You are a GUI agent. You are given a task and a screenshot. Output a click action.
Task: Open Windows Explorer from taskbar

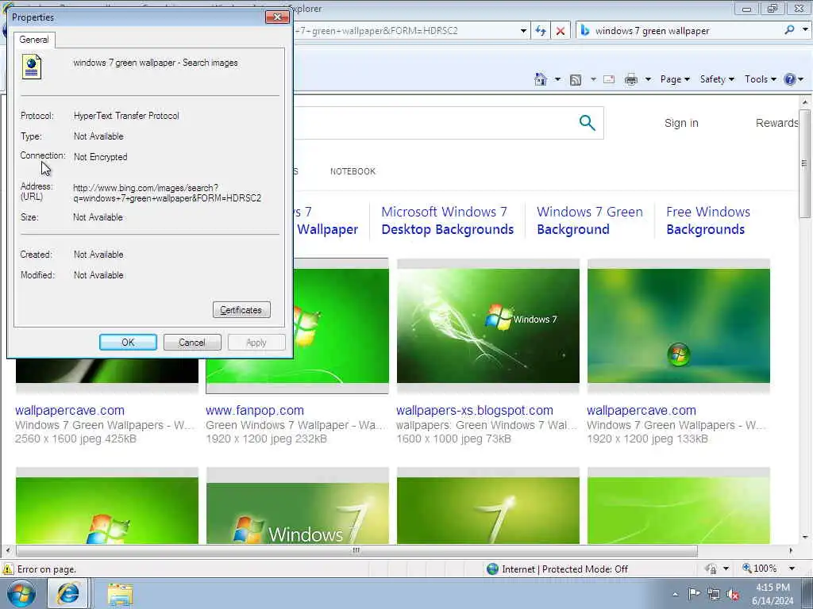tap(121, 594)
